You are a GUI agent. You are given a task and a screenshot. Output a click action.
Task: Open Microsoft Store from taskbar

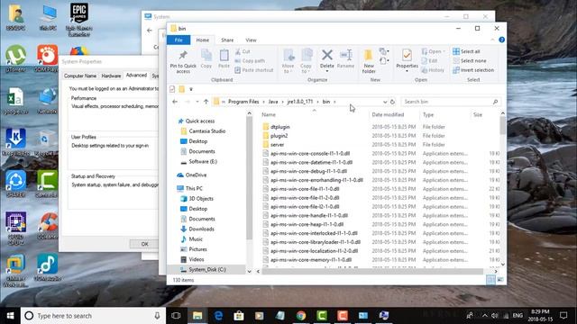[x=239, y=316]
